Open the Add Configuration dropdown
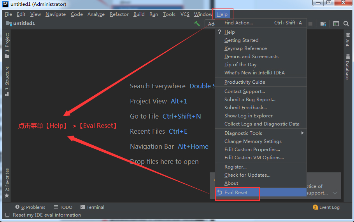Screen dimensions: 354x222 (210, 24)
